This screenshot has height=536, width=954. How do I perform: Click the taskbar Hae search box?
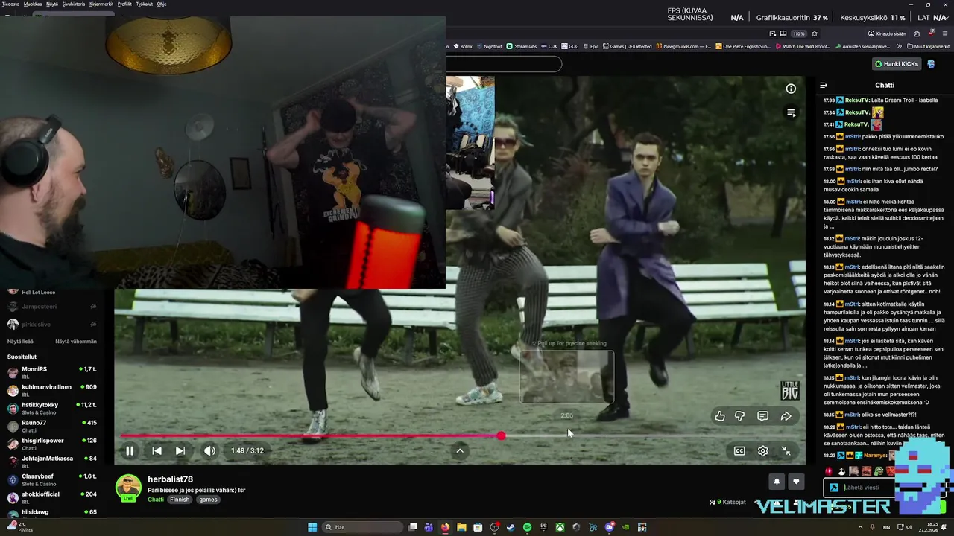361,527
